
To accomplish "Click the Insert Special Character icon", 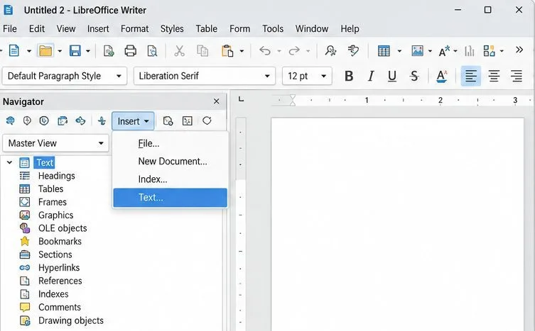I will click(444, 51).
